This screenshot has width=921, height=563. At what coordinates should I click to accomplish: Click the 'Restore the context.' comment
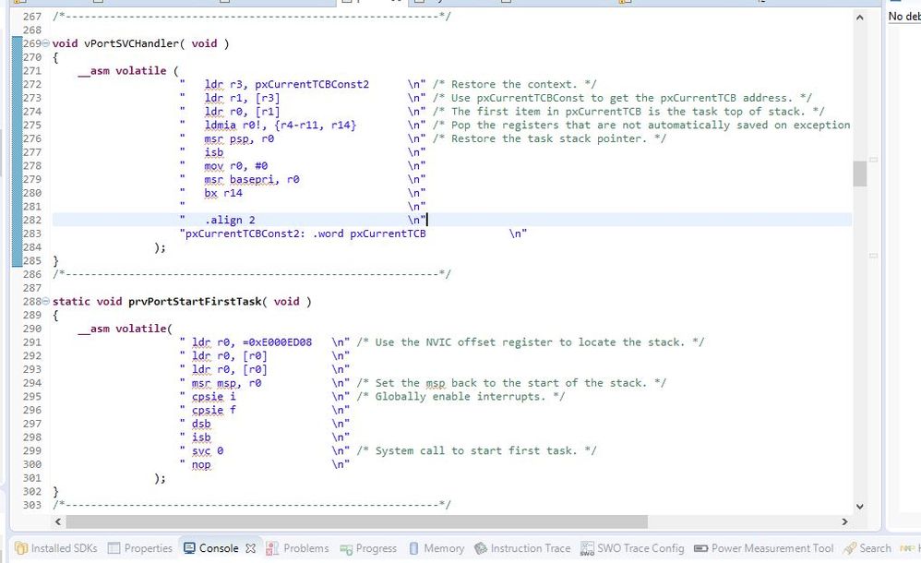click(x=515, y=84)
